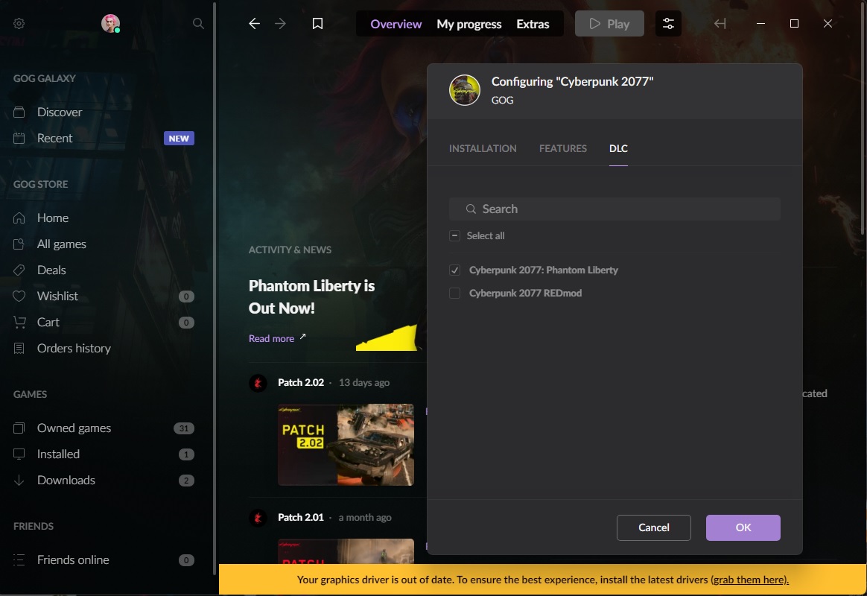Viewport: 867px width, 596px height.
Task: Open the Patch 2.01 thumbnail
Action: coord(346,551)
